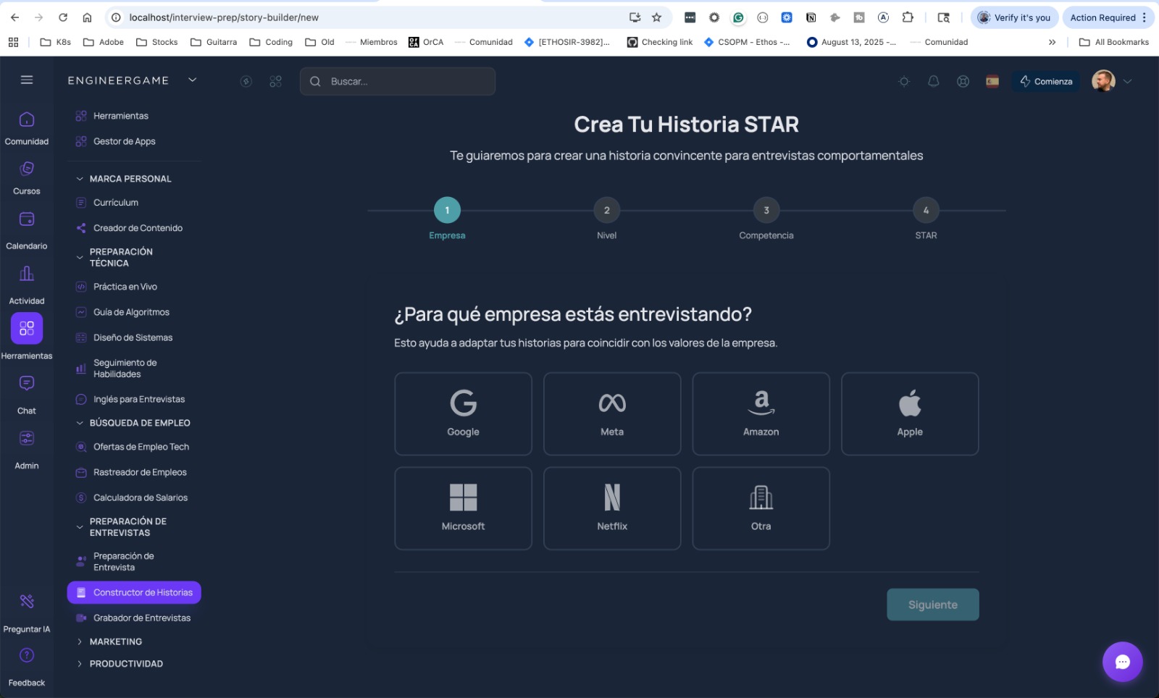1159x698 pixels.
Task: Open the Comunidad section in the sidebar
Action: click(27, 127)
